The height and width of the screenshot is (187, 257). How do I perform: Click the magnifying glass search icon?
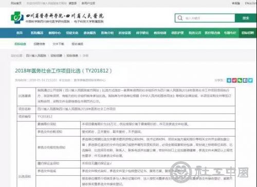pyautogui.click(x=180, y=18)
